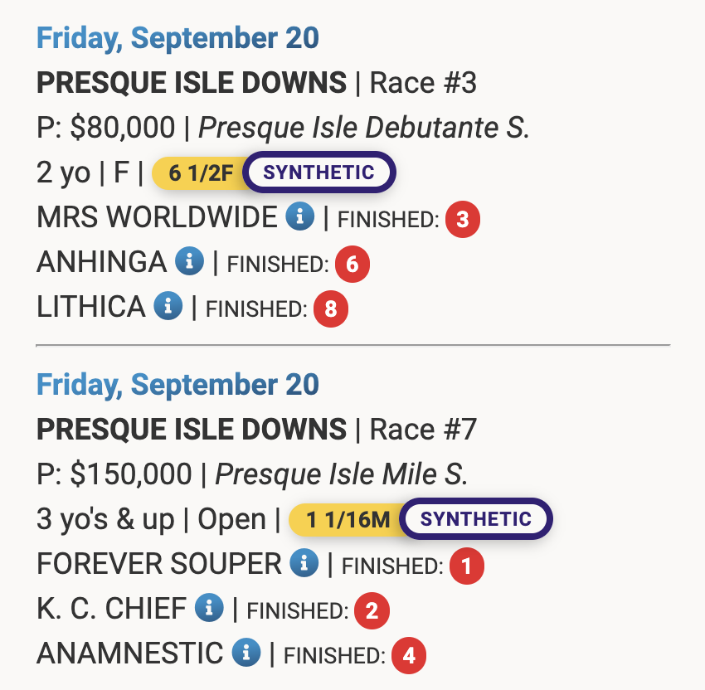Open the Presque Isle Debutante S. race name
This screenshot has height=690, width=705.
pyautogui.click(x=363, y=127)
